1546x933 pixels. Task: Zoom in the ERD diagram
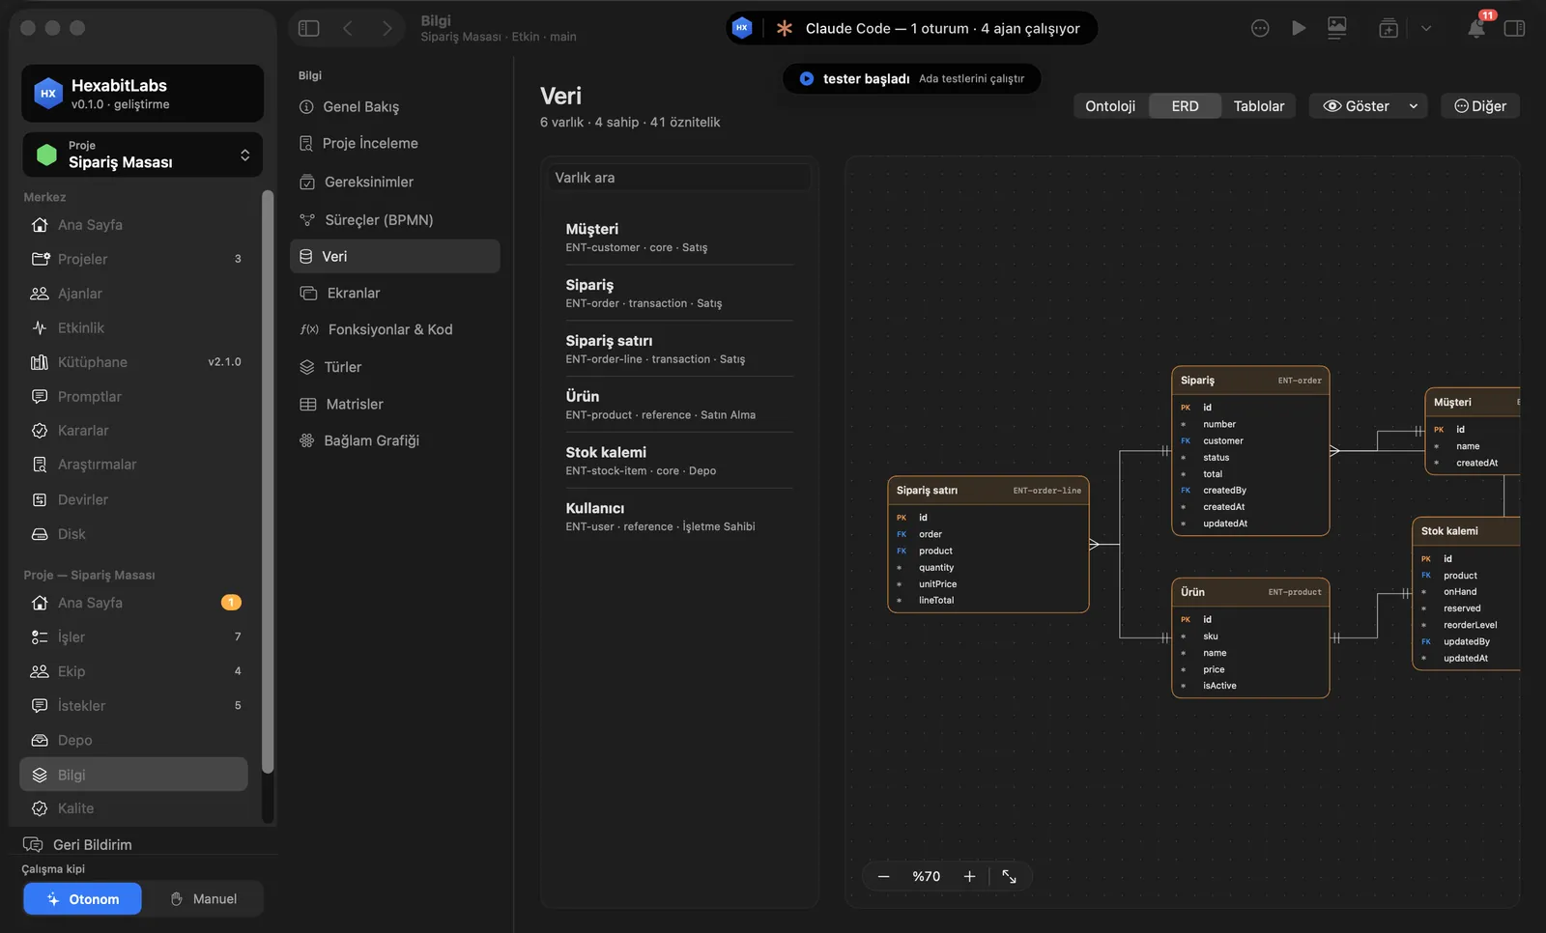969,876
